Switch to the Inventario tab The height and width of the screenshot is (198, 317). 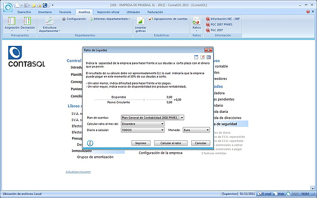[45, 12]
